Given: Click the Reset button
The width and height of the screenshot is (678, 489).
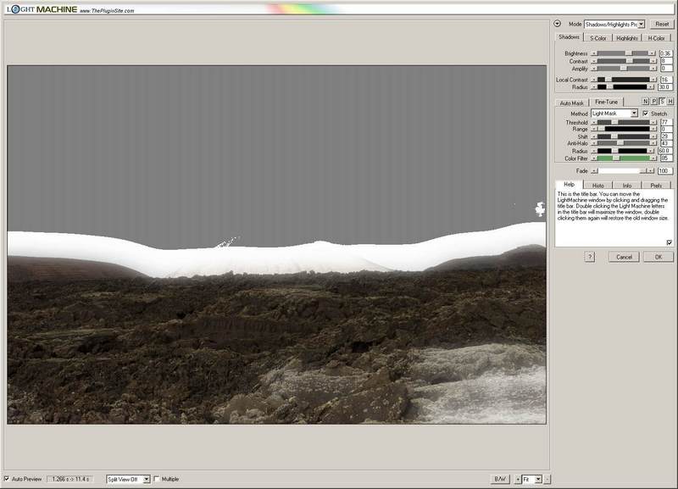Looking at the screenshot, I should (661, 24).
